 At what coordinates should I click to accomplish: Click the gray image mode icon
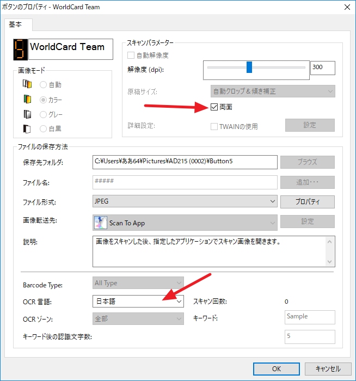[x=27, y=114]
